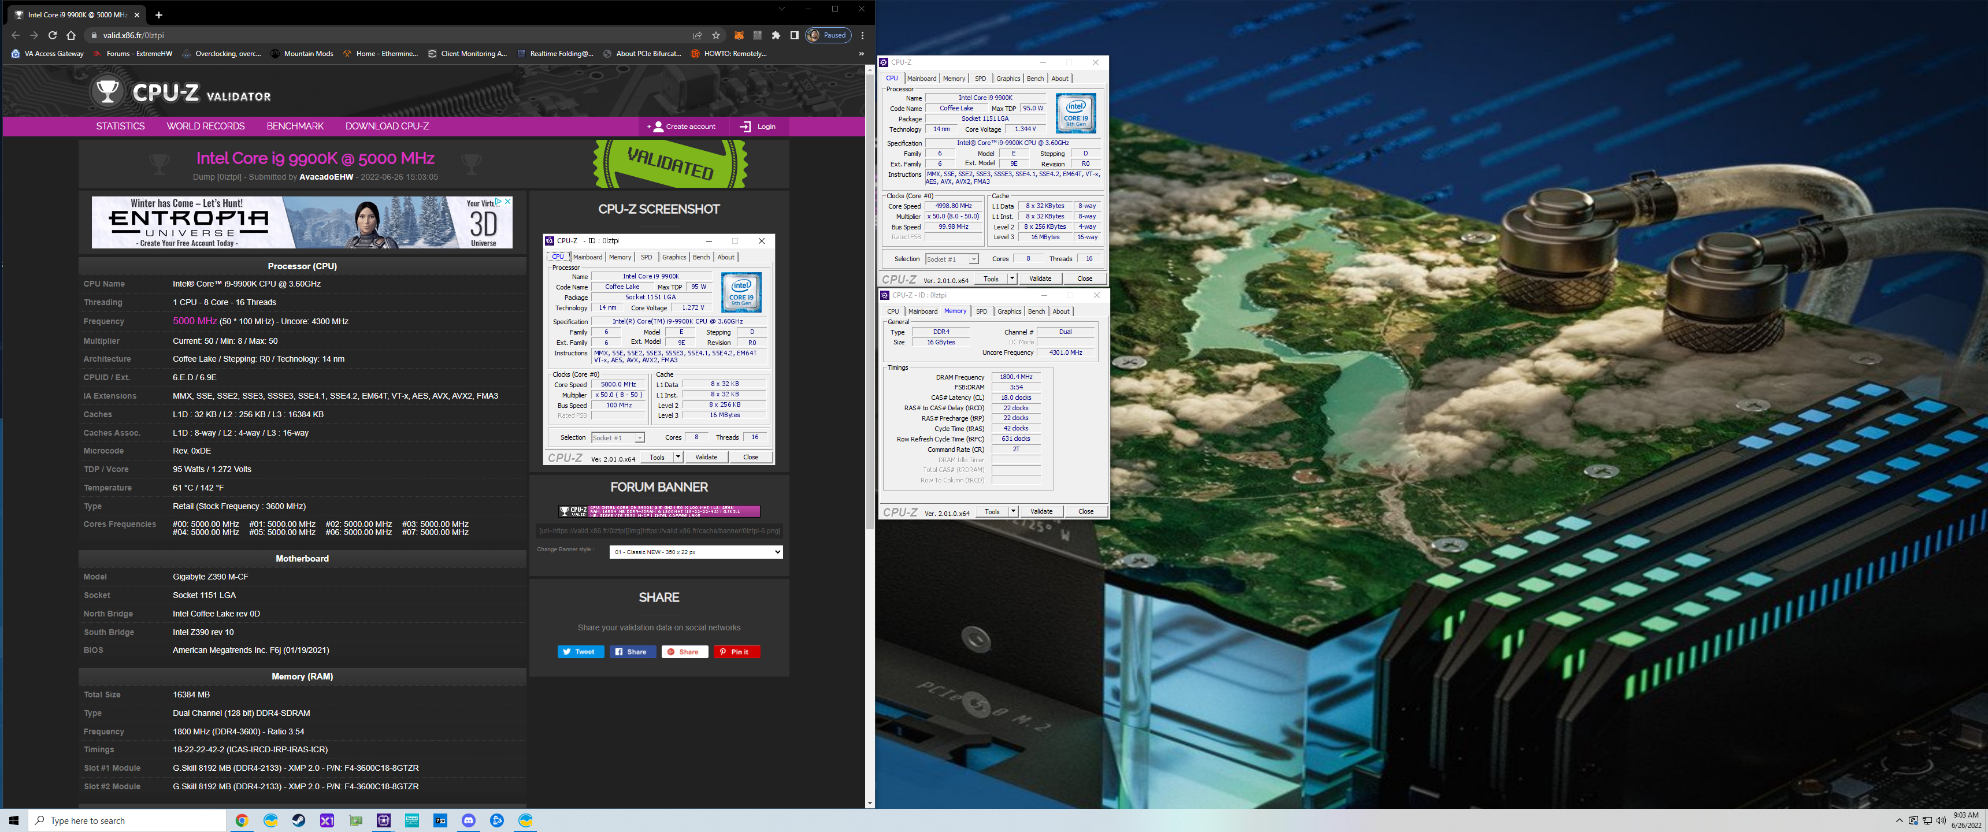The image size is (1988, 832).
Task: Click the page scrollbar down arrow
Action: coord(870,804)
